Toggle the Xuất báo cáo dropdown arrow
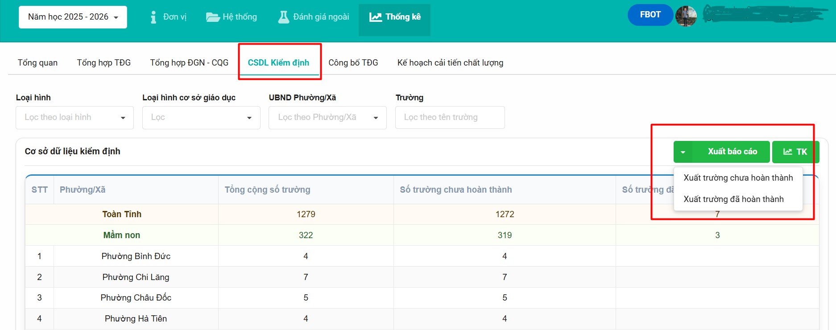836x330 pixels. [683, 152]
